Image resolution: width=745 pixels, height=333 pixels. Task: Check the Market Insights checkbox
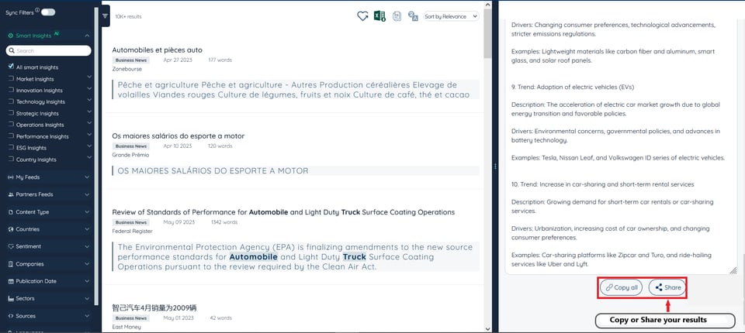coord(11,79)
